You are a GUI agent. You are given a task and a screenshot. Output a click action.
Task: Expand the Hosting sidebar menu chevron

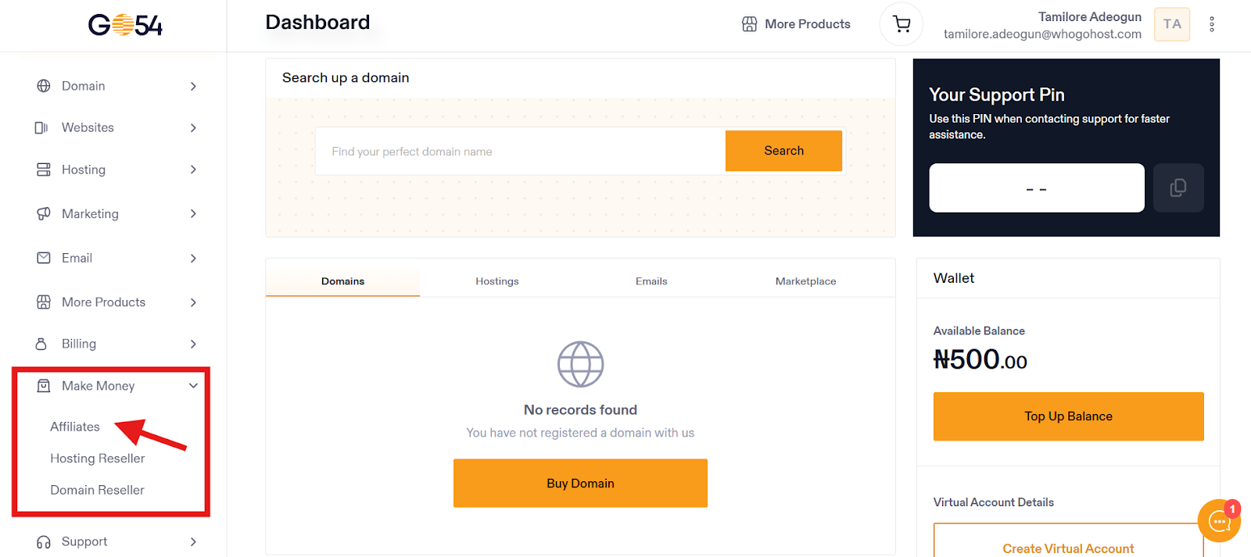click(193, 170)
